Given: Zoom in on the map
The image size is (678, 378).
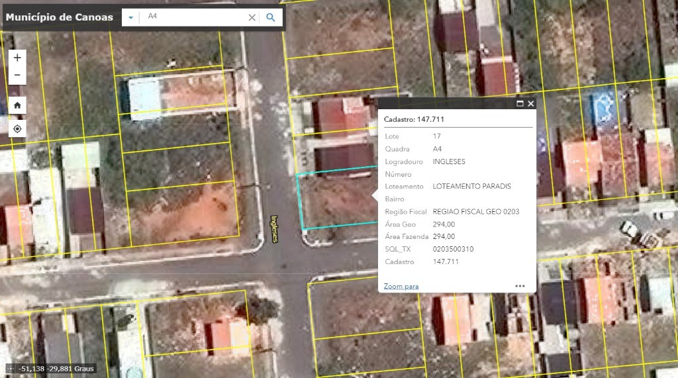Looking at the screenshot, I should coord(17,58).
